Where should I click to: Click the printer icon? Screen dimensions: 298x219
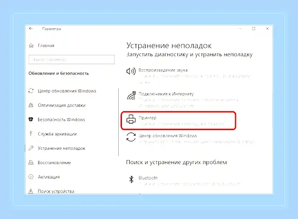131,119
